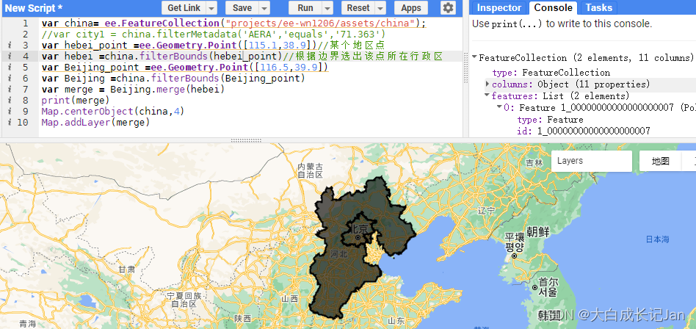Open the Layers panel on the map

(x=591, y=161)
